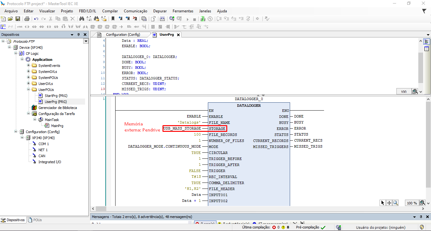Click the USB_MASS_STORAGE input value
431x231 pixels.
tap(182, 129)
